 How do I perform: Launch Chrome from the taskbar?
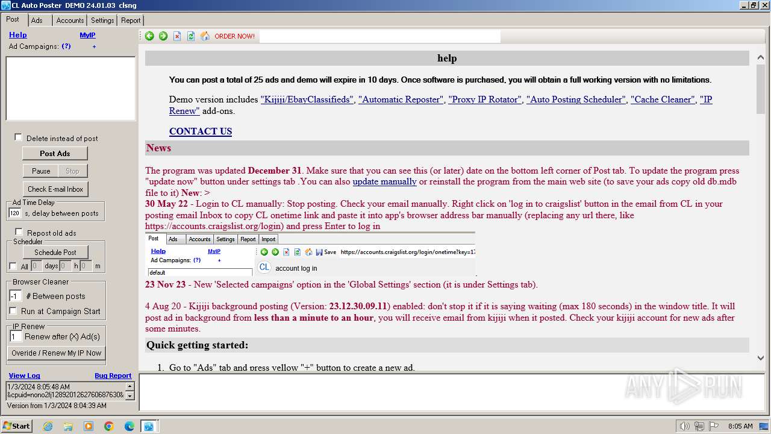(x=109, y=426)
